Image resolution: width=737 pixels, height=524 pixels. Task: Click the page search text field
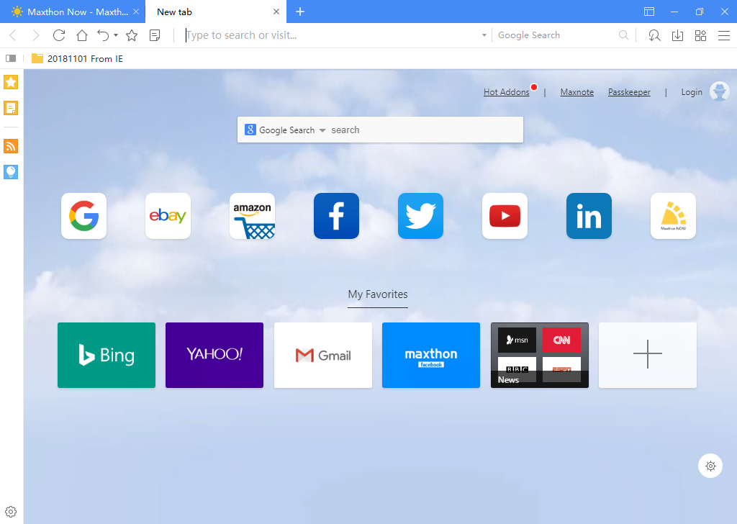coord(425,130)
